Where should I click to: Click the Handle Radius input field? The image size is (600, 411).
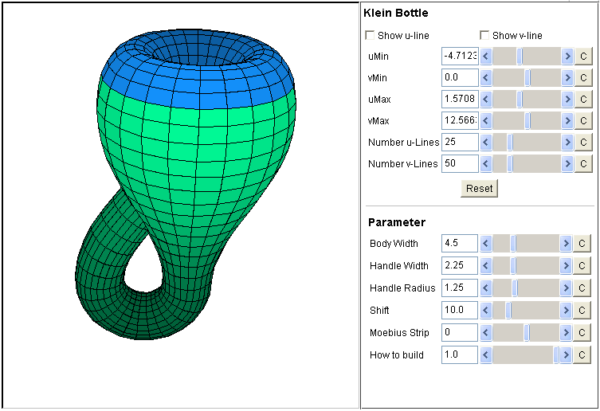tap(460, 288)
